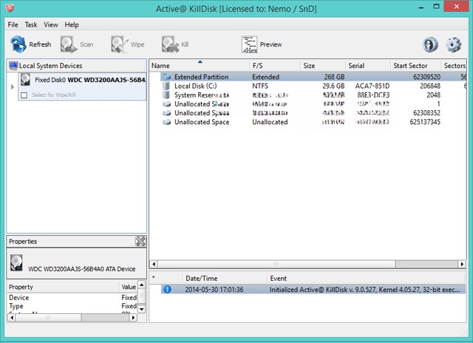Open the Task menu
Screen dimensions: 473x343
(x=31, y=24)
